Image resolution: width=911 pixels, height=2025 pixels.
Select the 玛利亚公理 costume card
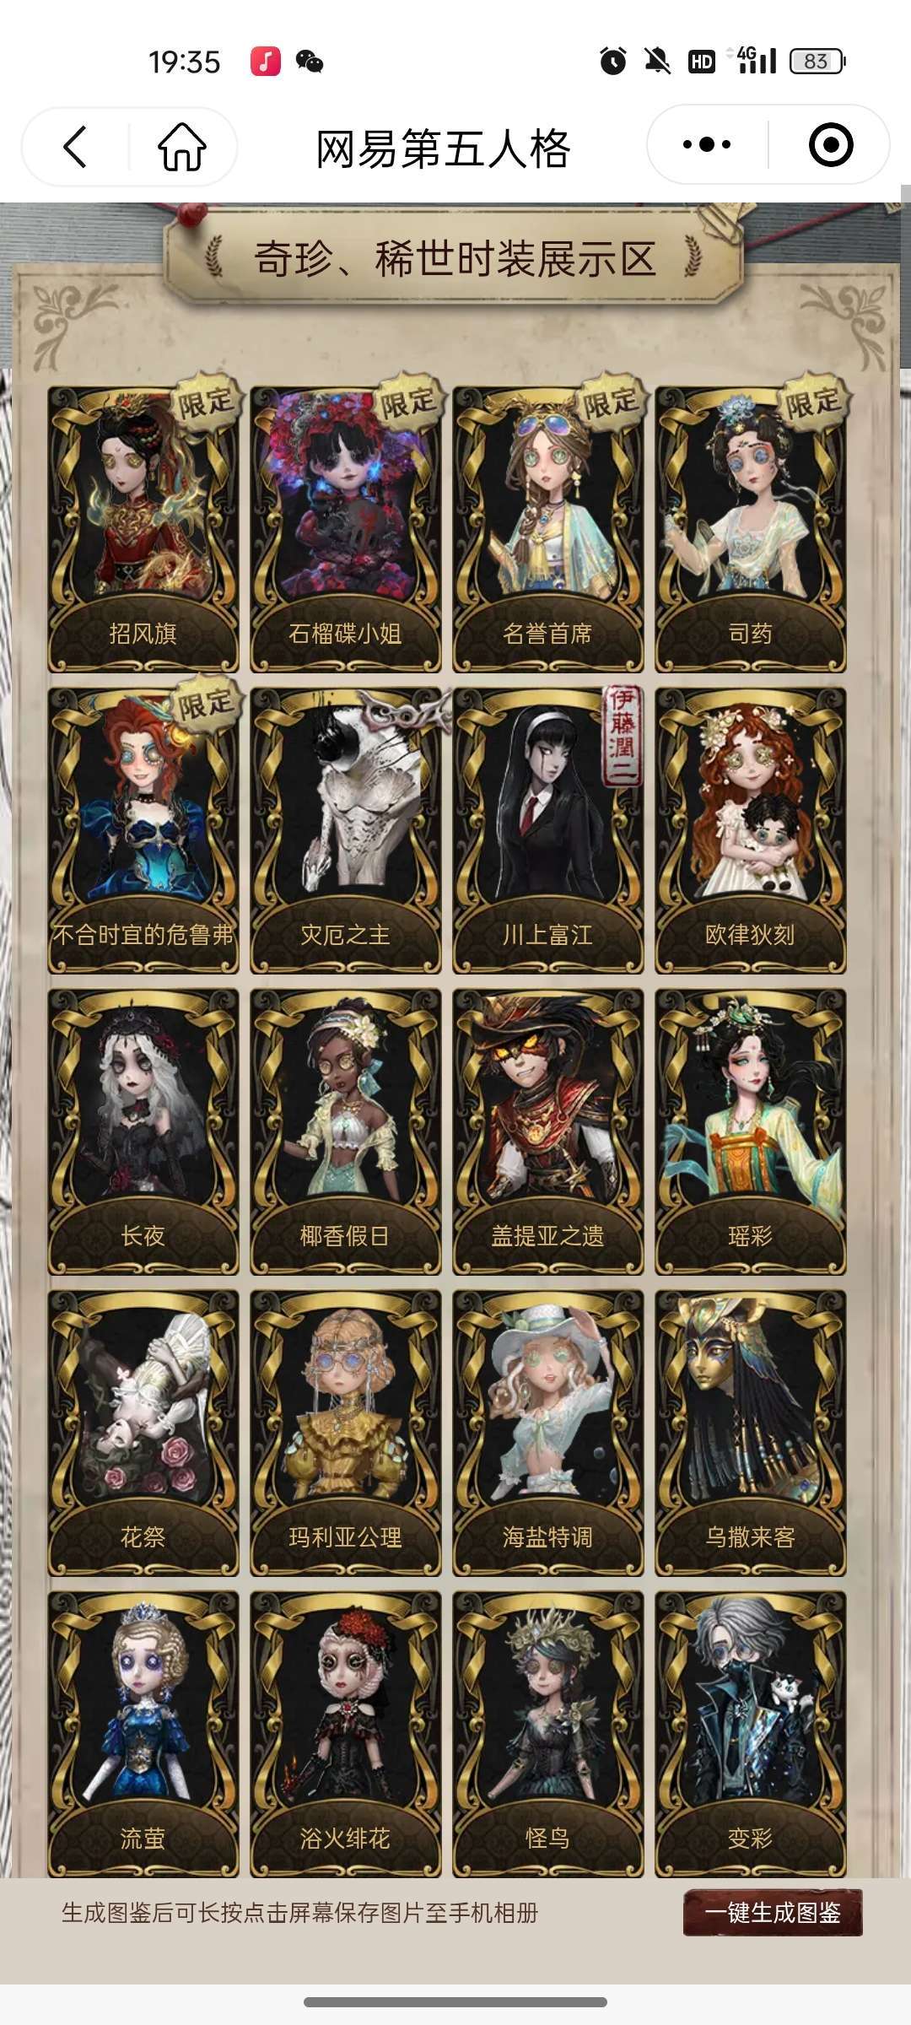pyautogui.click(x=346, y=1433)
